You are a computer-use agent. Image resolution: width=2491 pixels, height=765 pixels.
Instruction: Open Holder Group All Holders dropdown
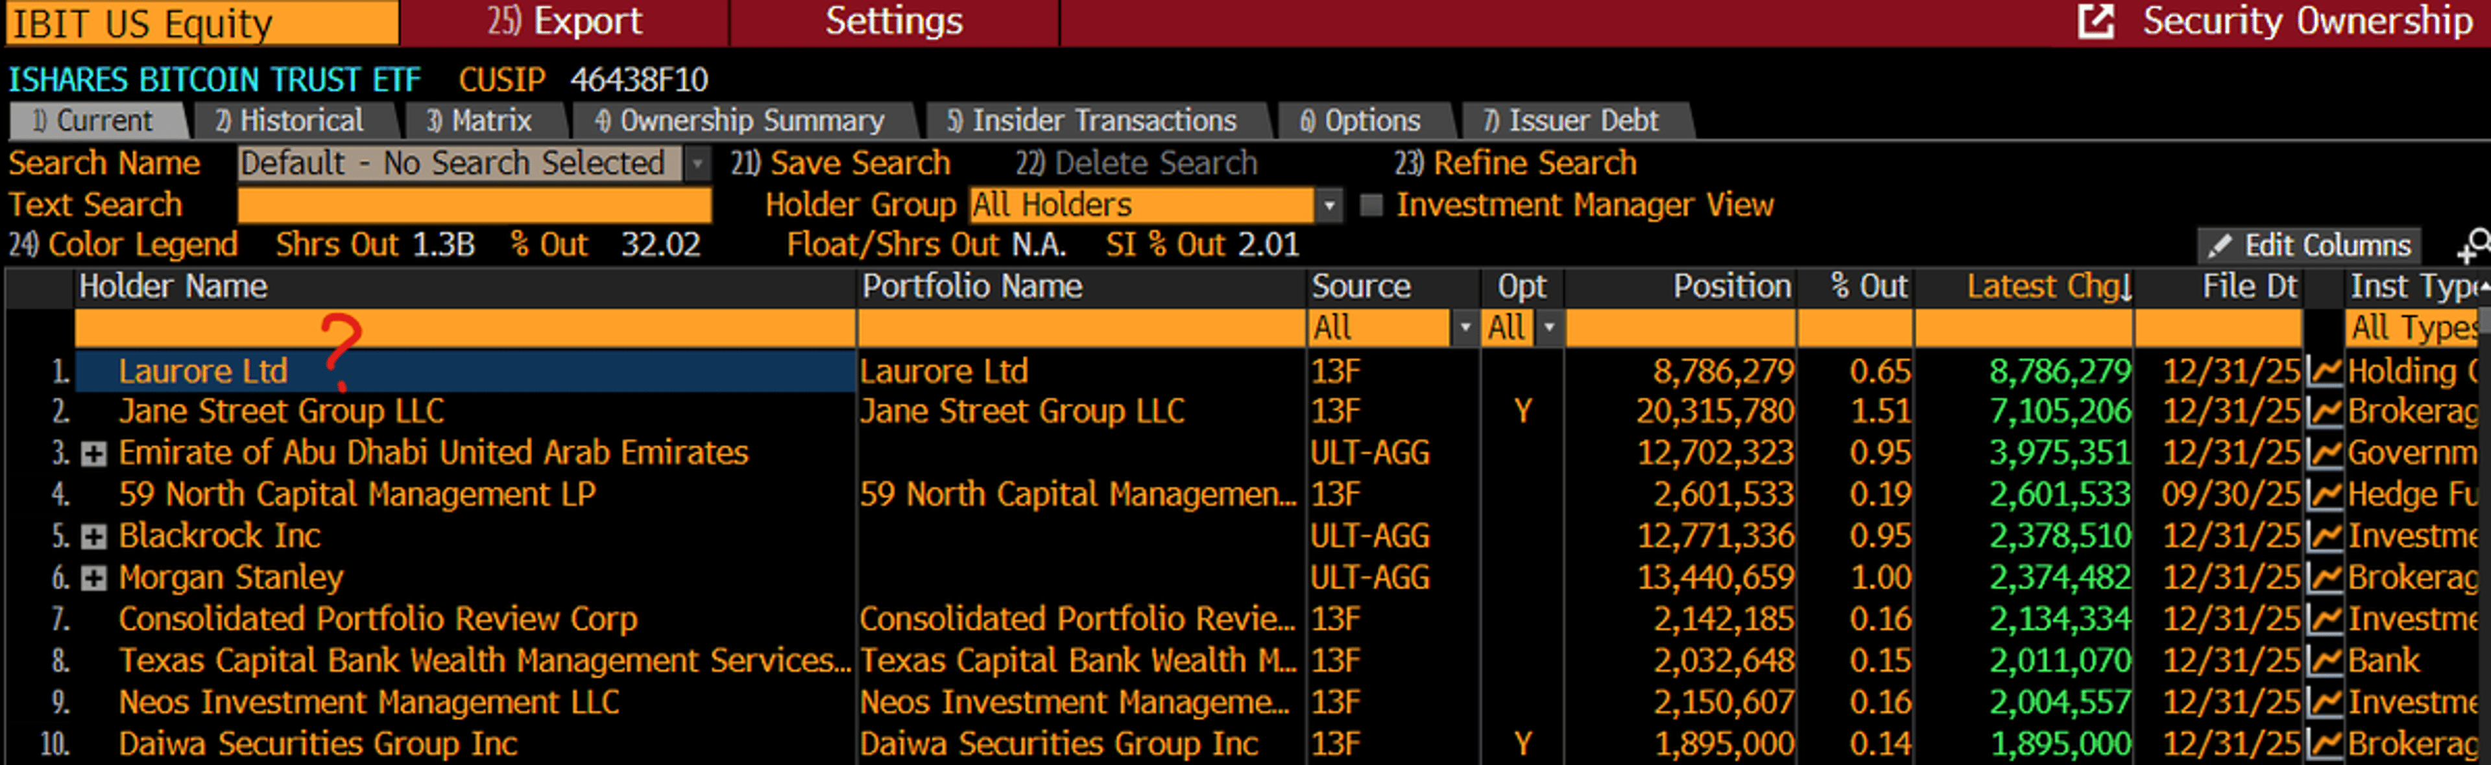coord(1330,206)
